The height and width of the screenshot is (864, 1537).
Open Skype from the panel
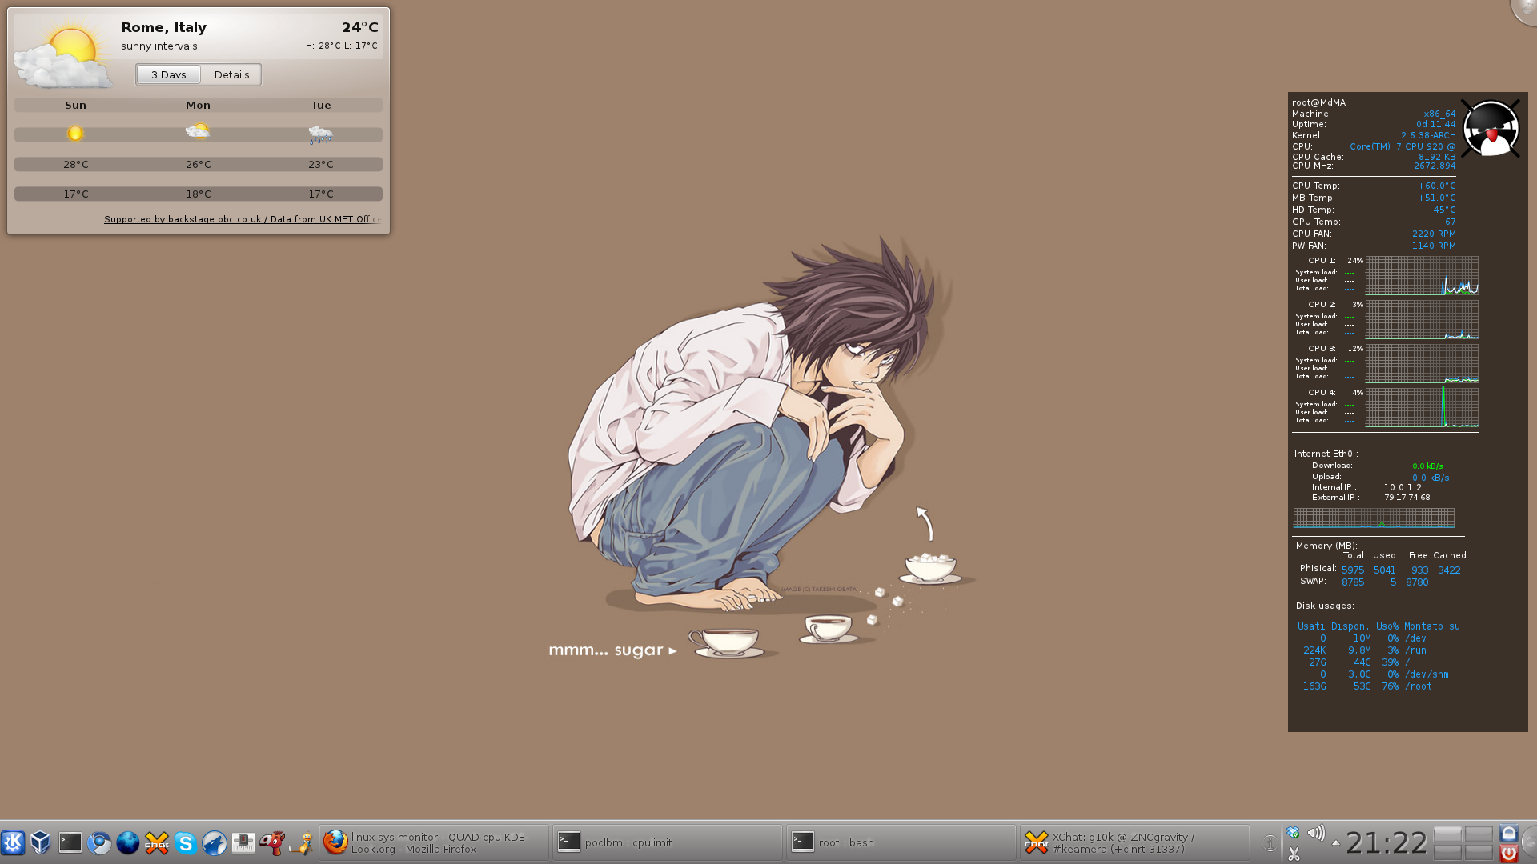pyautogui.click(x=186, y=842)
